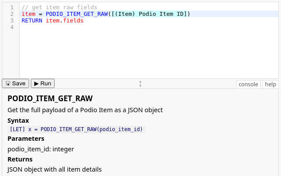Click line number 1 in the gutter
281x176 pixels.
tap(11, 7)
